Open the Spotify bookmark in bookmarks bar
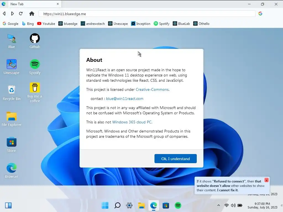Screen dimensions: 283x212 click(161, 24)
